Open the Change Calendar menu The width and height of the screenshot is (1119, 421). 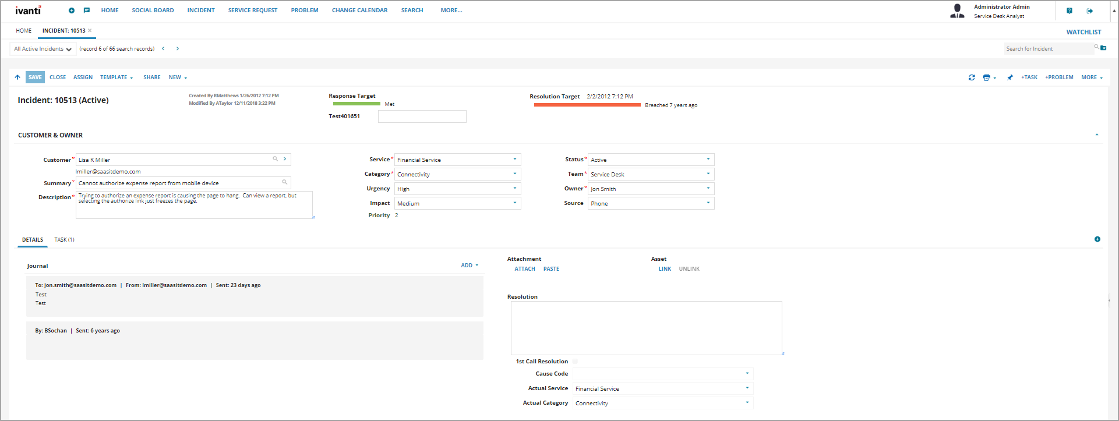coord(359,10)
